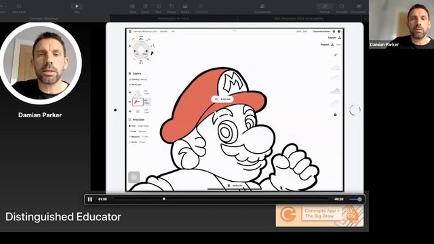434x244 pixels.
Task: Click Keynote Add Slide button
Action: pyautogui.click(x=19, y=6)
